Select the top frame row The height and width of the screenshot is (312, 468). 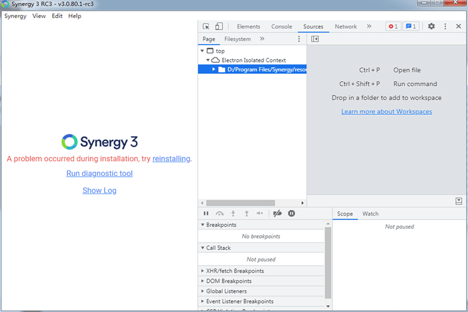[x=252, y=51]
